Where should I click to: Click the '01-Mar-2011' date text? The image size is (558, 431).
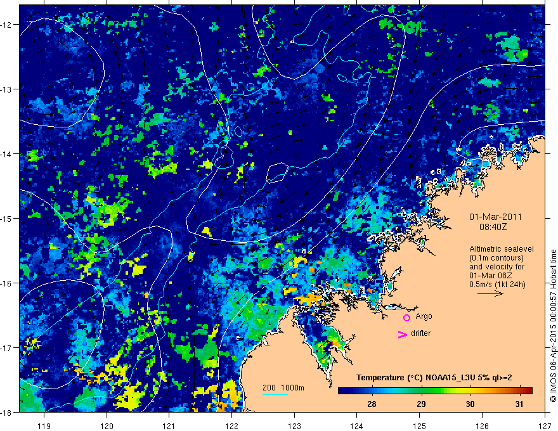point(495,217)
